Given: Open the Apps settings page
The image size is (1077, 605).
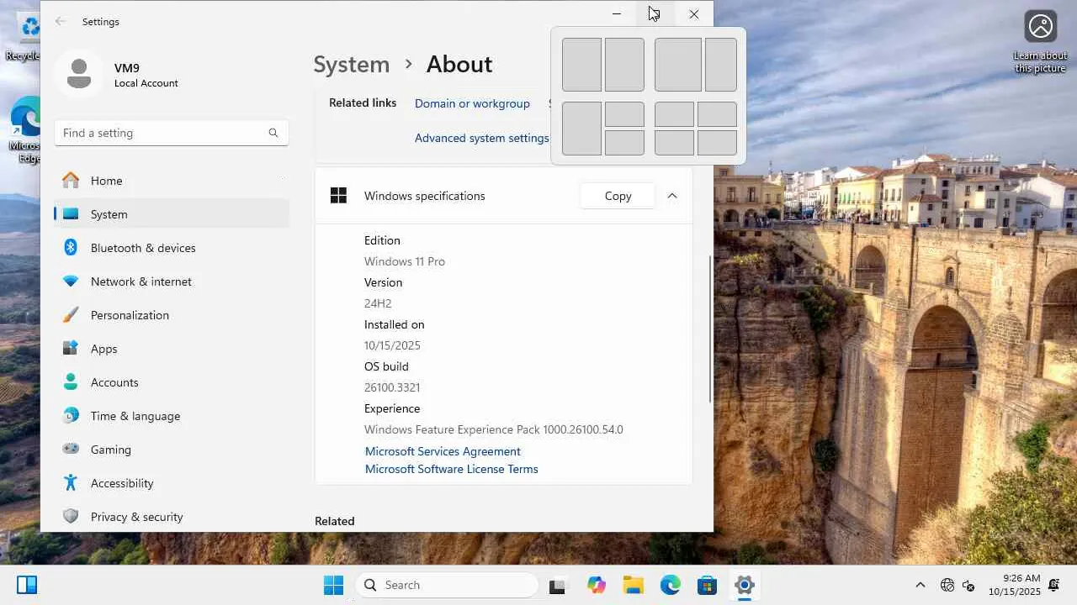Looking at the screenshot, I should point(172,349).
